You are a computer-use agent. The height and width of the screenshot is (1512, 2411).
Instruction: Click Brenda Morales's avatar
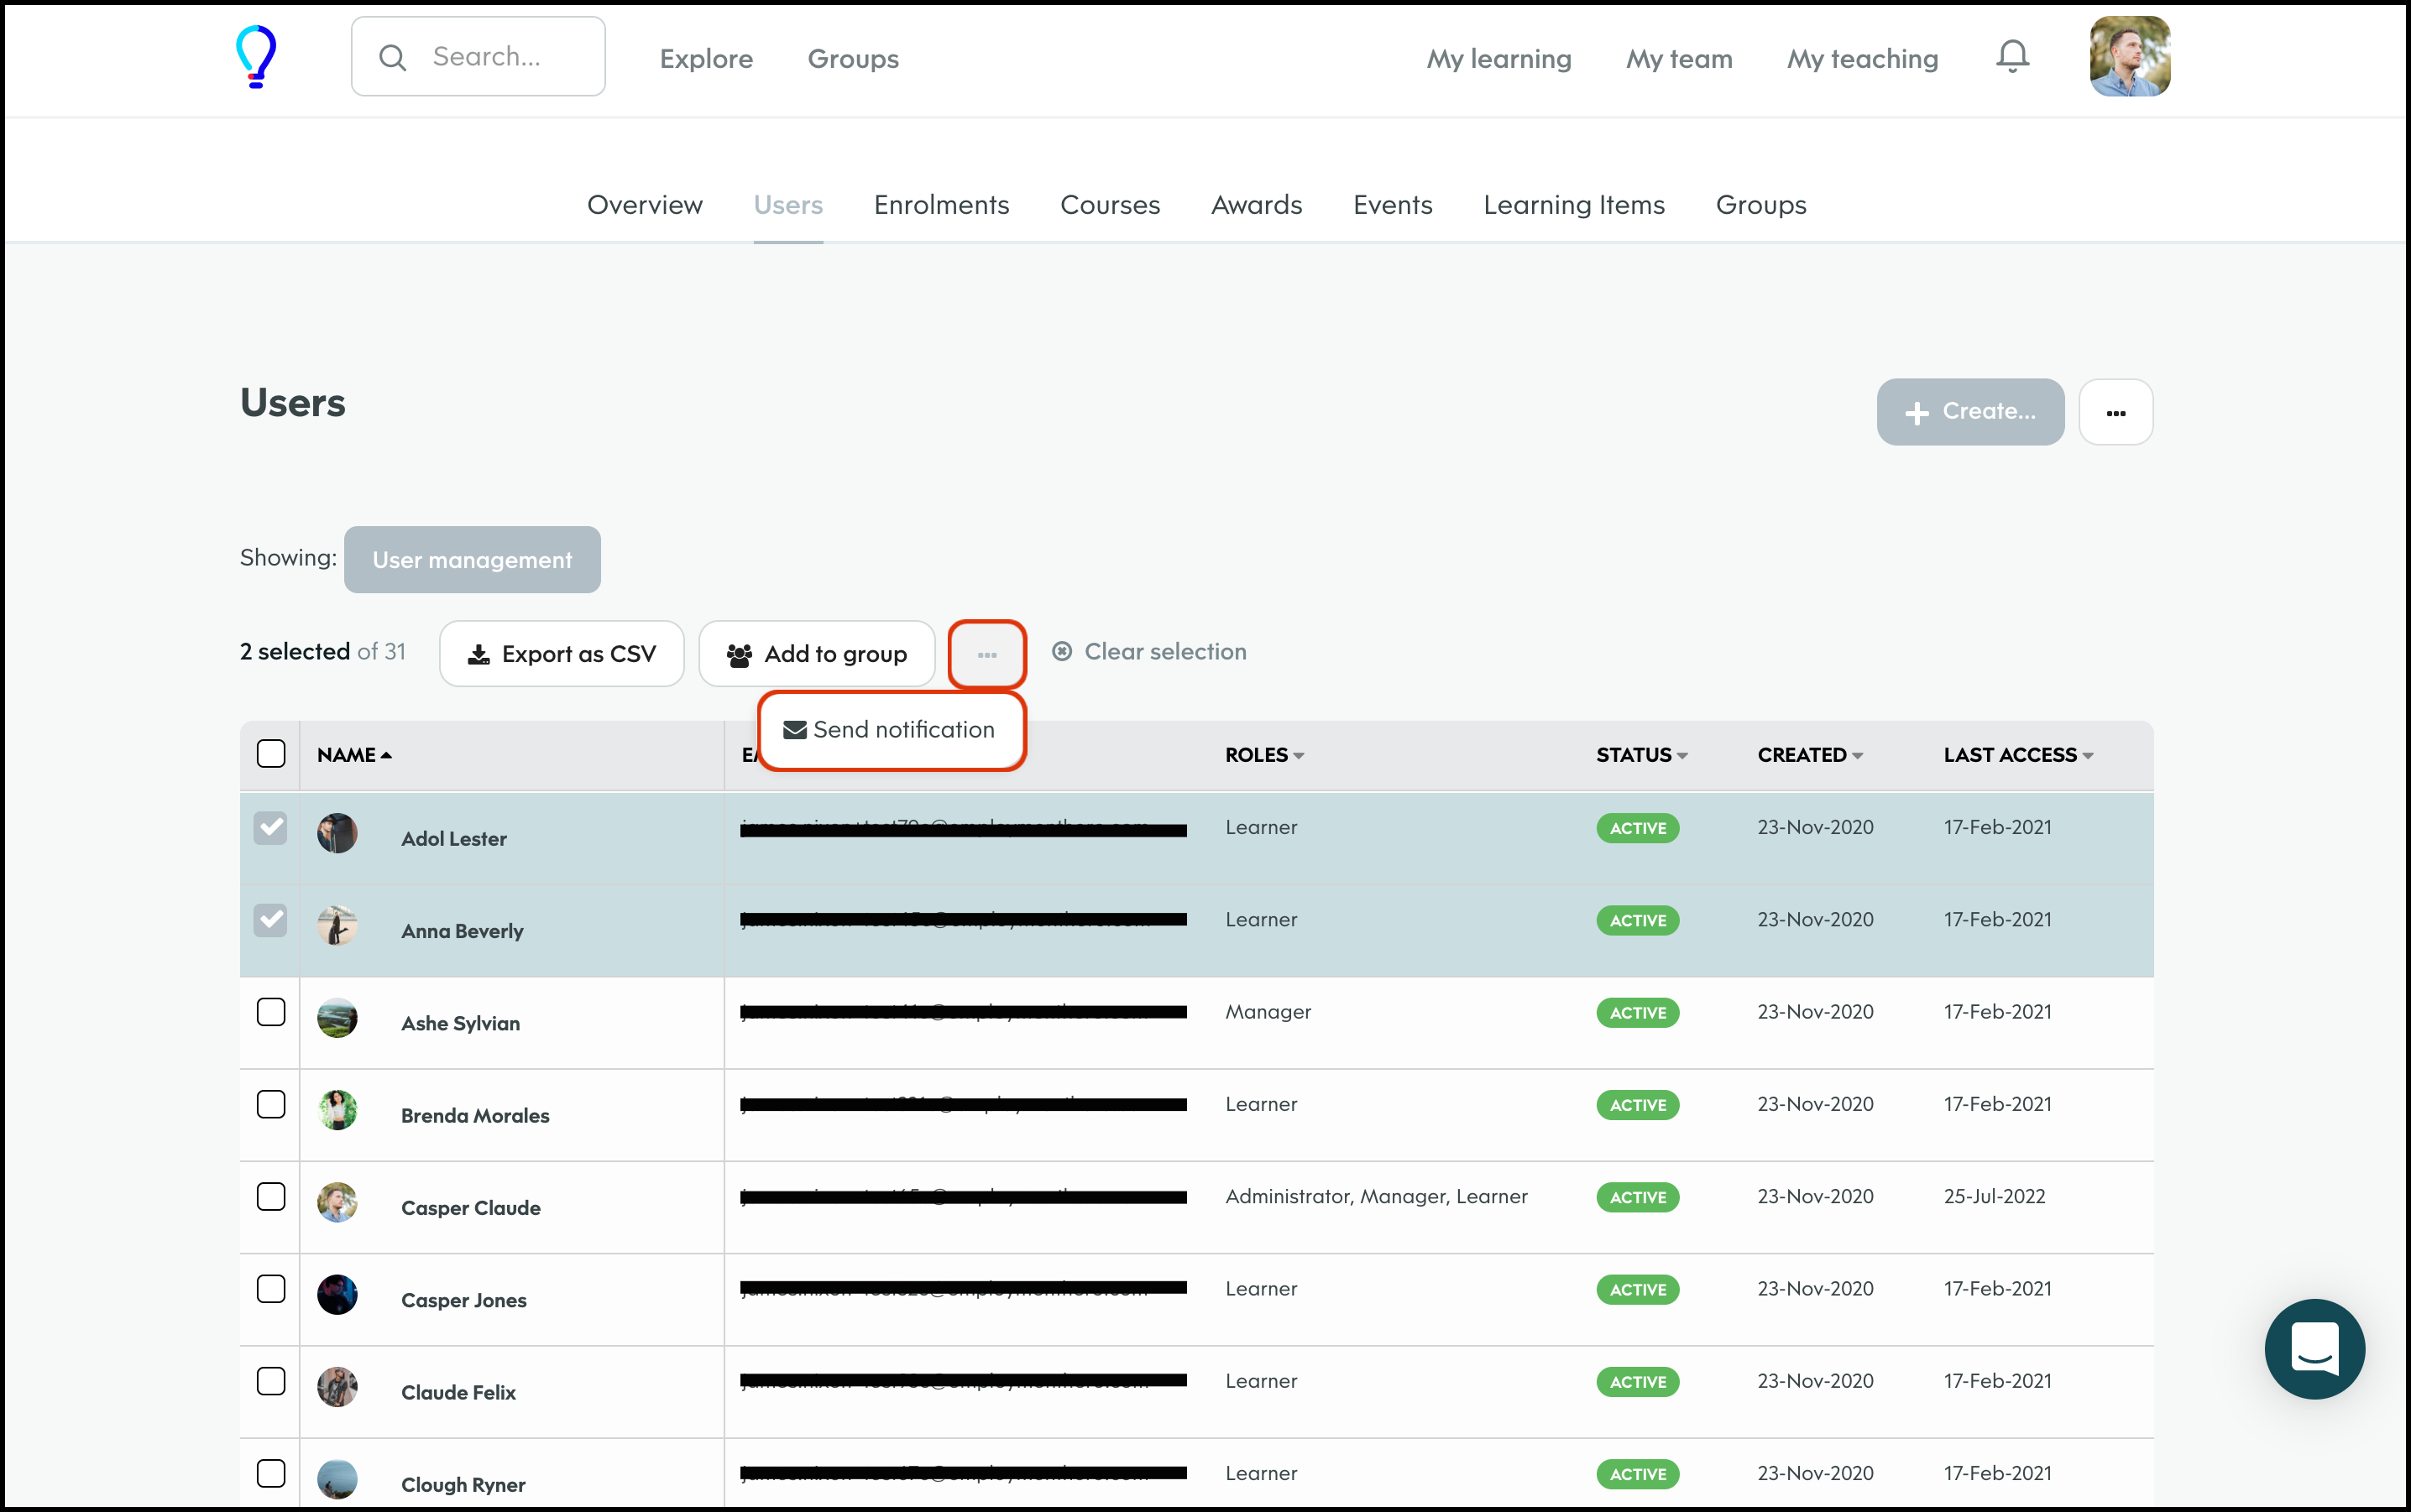pyautogui.click(x=337, y=1110)
